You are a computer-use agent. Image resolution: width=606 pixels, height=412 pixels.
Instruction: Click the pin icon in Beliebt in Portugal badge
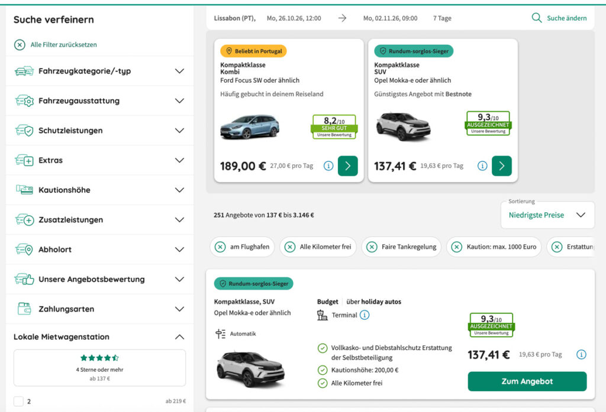(x=229, y=51)
